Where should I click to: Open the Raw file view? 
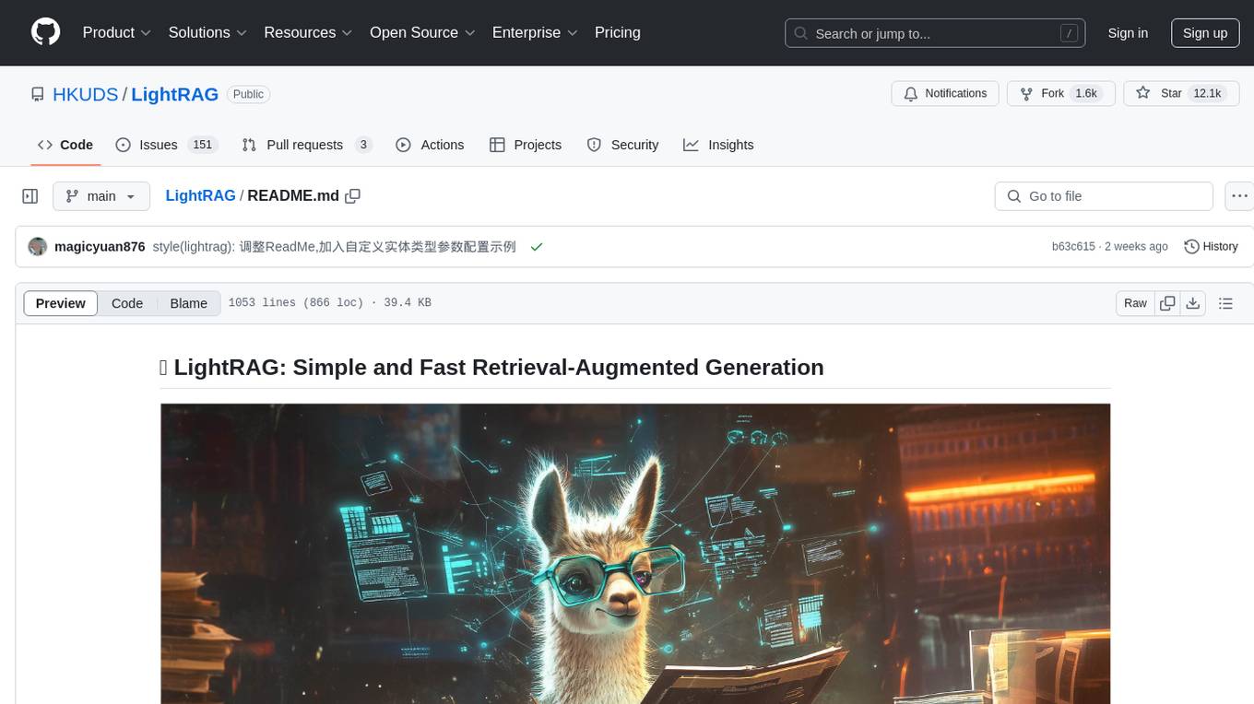1135,303
